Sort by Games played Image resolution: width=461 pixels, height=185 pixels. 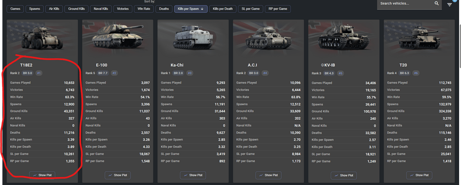click(15, 9)
